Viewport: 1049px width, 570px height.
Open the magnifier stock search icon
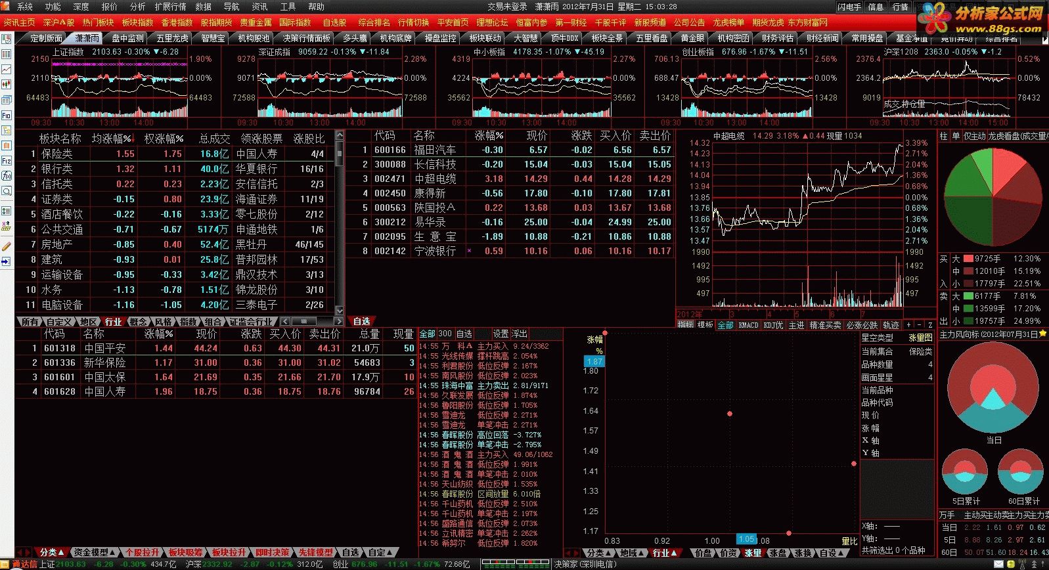pyautogui.click(x=7, y=191)
